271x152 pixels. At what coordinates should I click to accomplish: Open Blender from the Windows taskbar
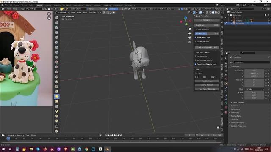tap(107, 149)
